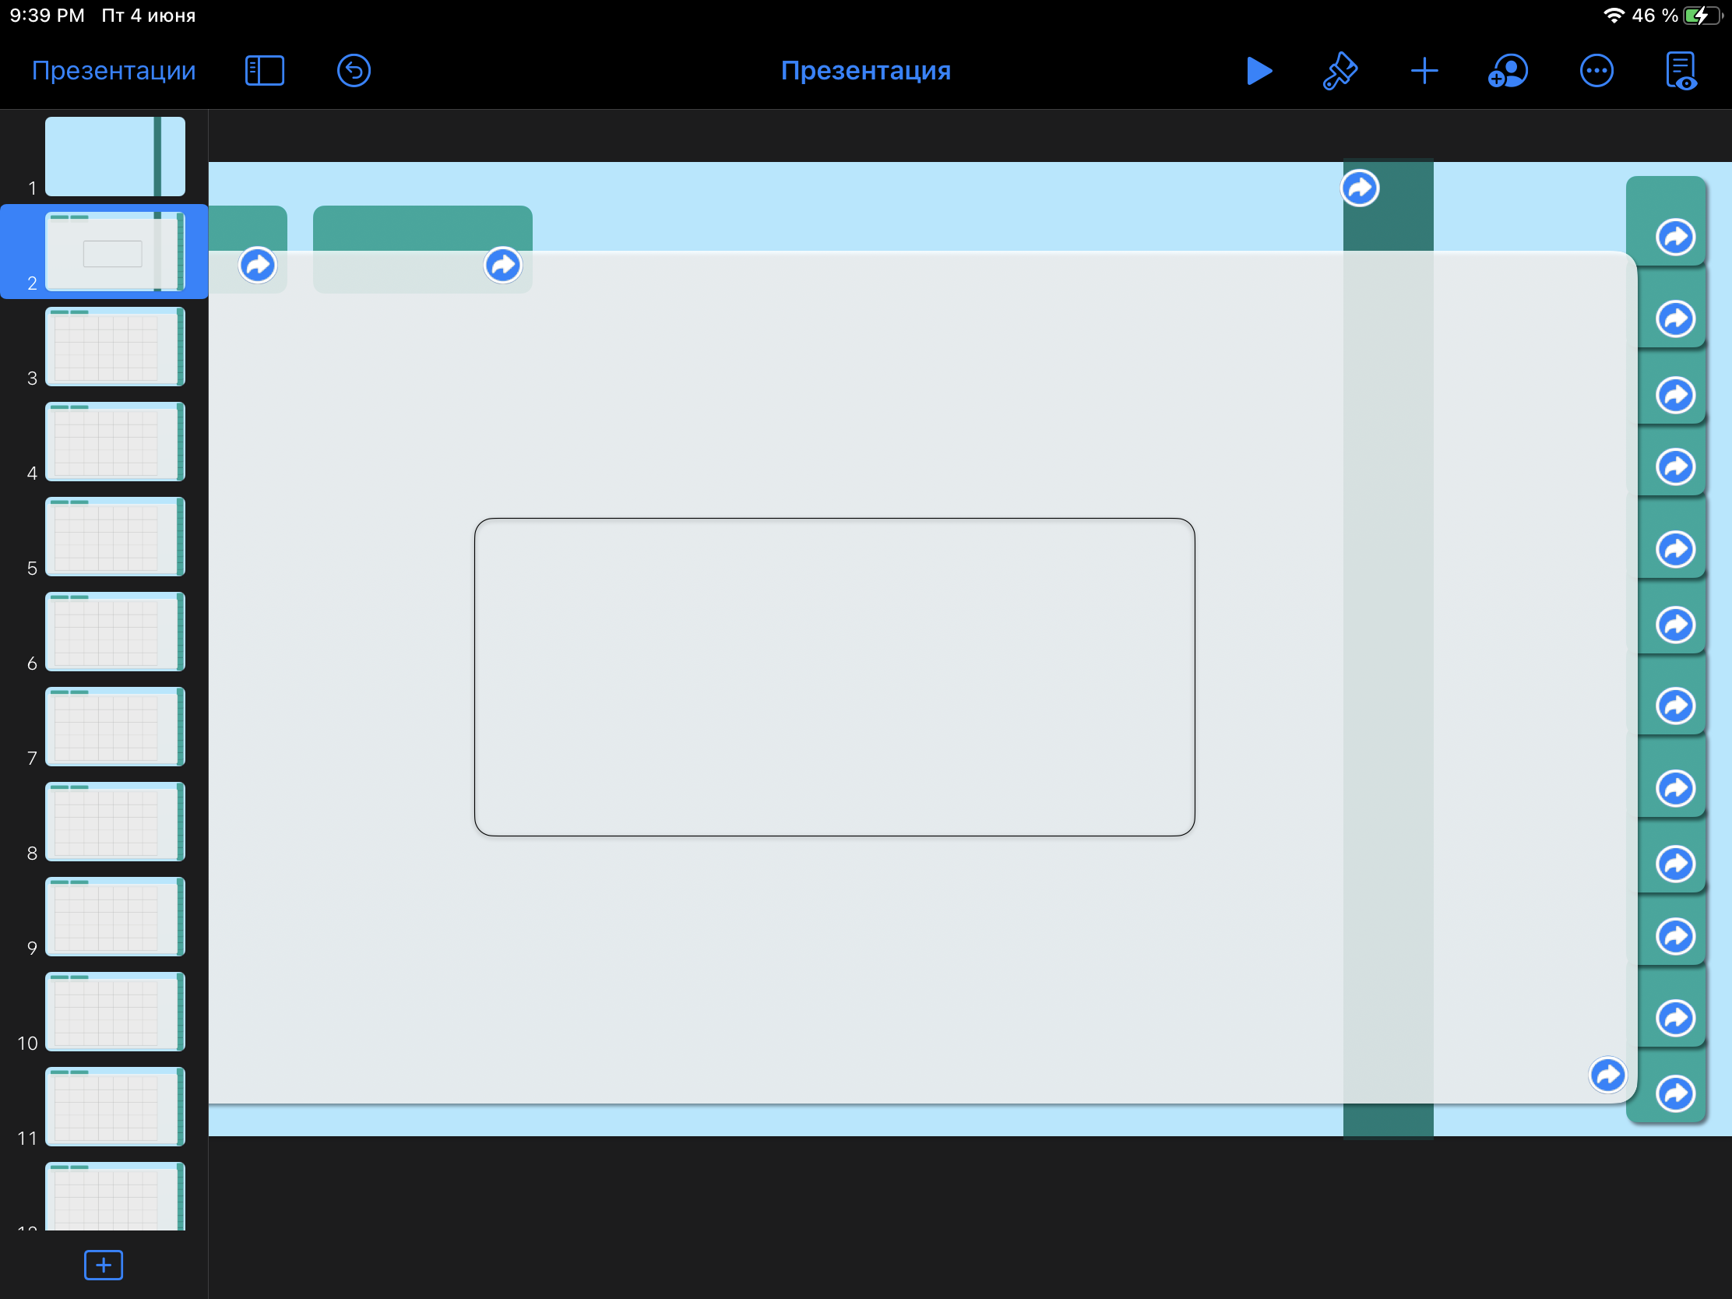Tap first link arrow on right side tabs

pos(1676,238)
